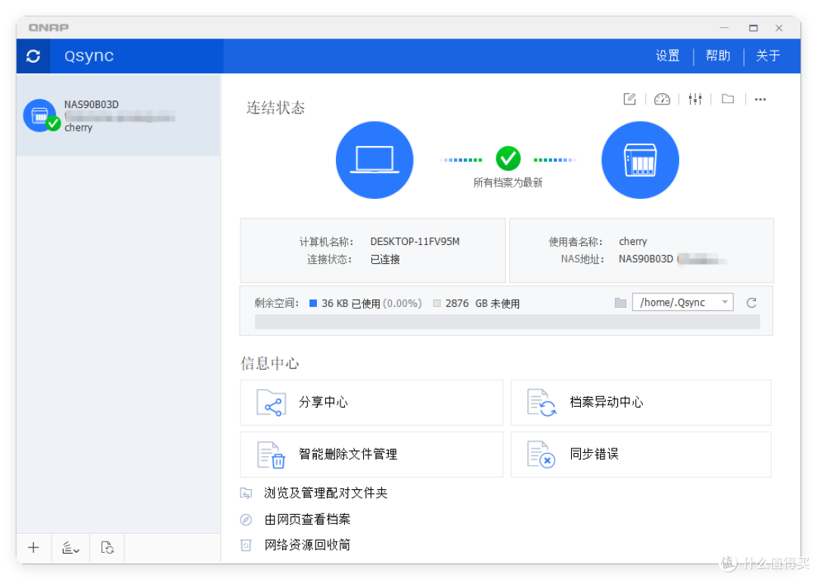Screen dimensions: 817x580
Task: Click the paired folder icon beside 浏览及管理配对文件夹
Action: pos(246,493)
